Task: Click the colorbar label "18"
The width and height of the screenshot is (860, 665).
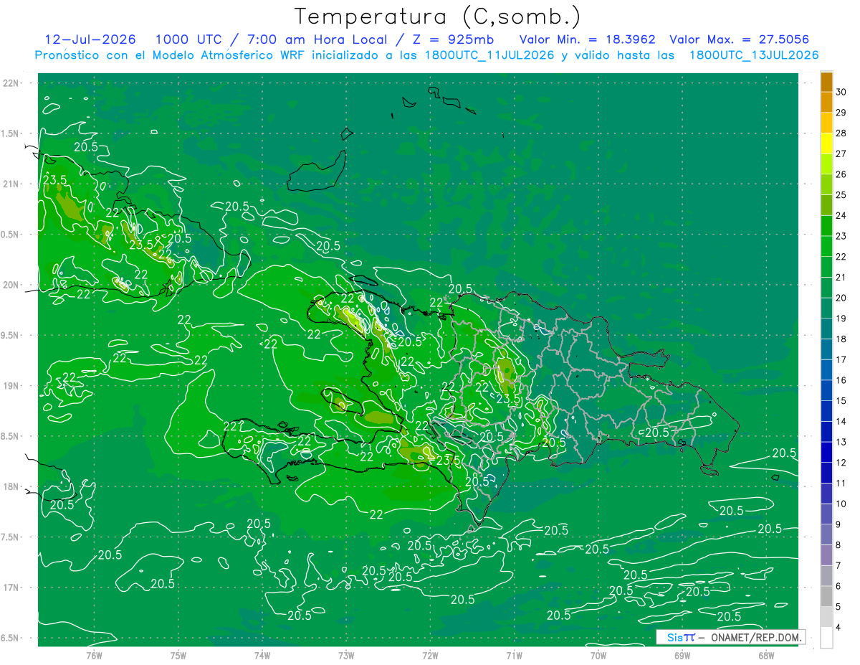Action: pyautogui.click(x=841, y=339)
